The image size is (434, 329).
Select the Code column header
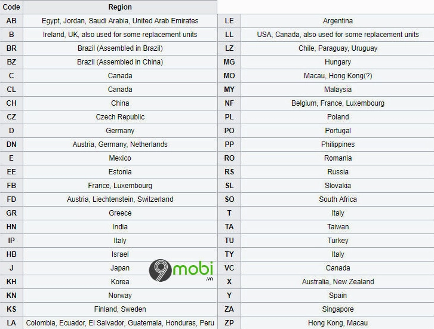[x=11, y=7]
